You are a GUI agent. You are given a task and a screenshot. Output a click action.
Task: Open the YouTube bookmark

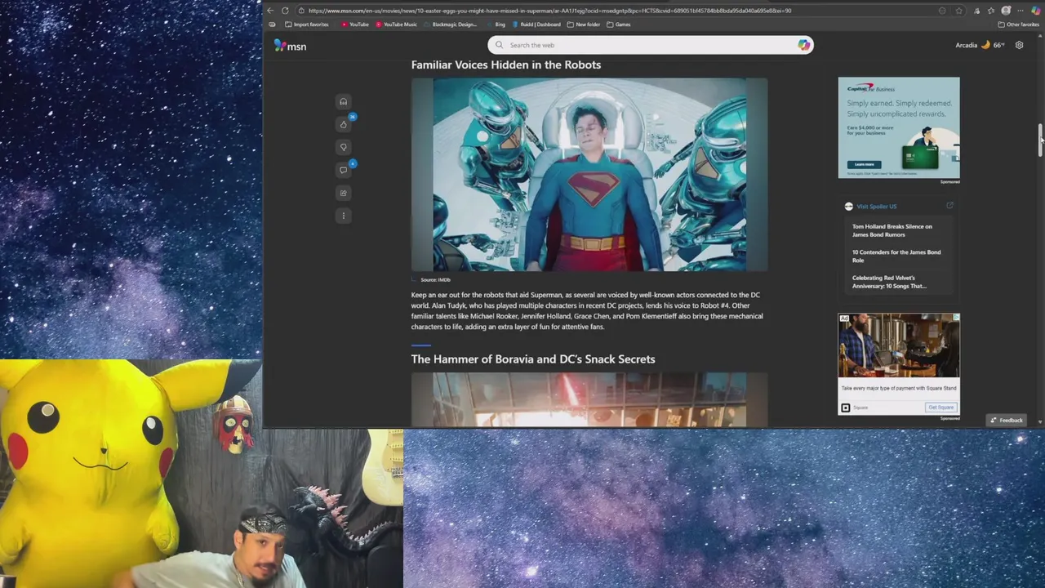355,24
